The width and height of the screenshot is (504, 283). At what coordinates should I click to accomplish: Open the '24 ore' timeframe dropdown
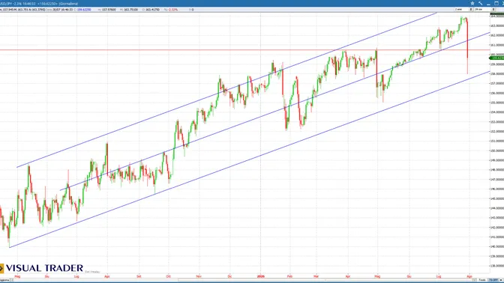coord(484,10)
